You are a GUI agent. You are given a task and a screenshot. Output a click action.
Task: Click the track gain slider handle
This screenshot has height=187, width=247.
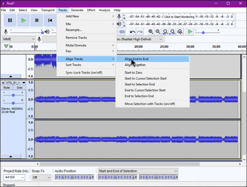coord(13,95)
